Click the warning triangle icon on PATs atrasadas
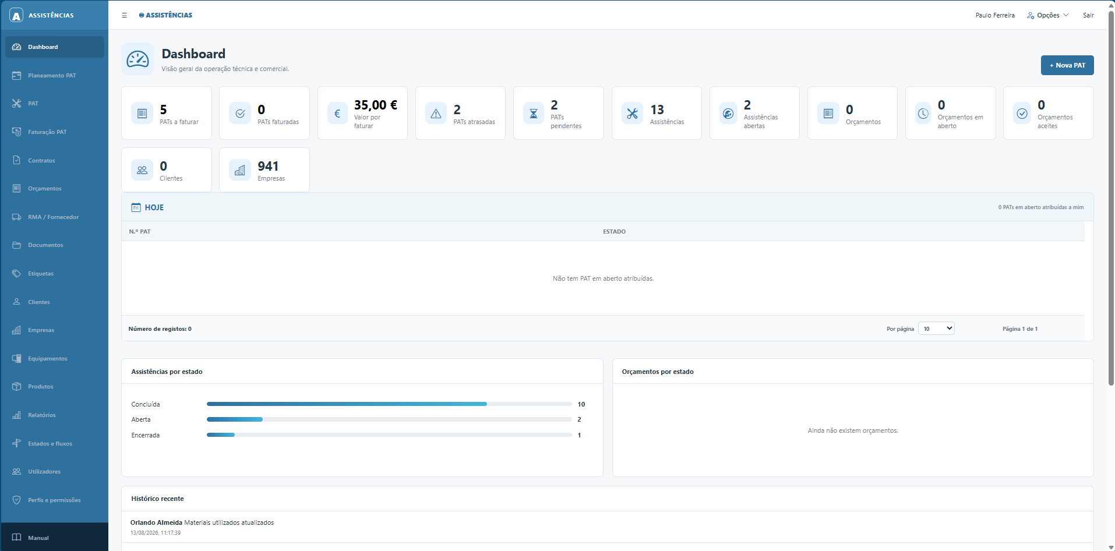 pos(436,114)
